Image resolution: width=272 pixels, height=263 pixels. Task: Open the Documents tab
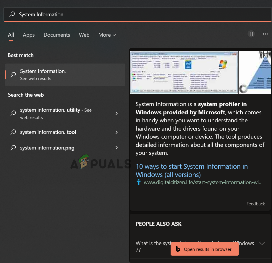(x=57, y=35)
